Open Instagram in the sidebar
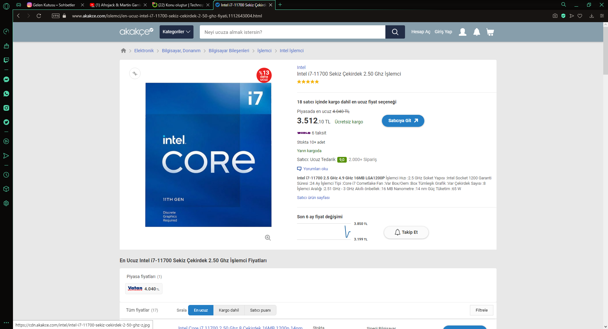 [6, 108]
